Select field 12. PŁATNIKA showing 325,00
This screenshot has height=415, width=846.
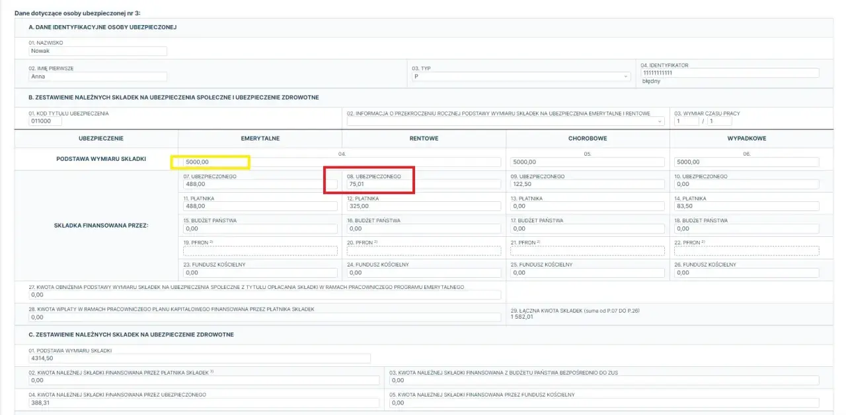click(424, 207)
